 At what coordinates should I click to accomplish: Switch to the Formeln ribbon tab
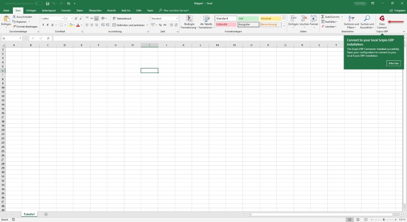[66, 10]
